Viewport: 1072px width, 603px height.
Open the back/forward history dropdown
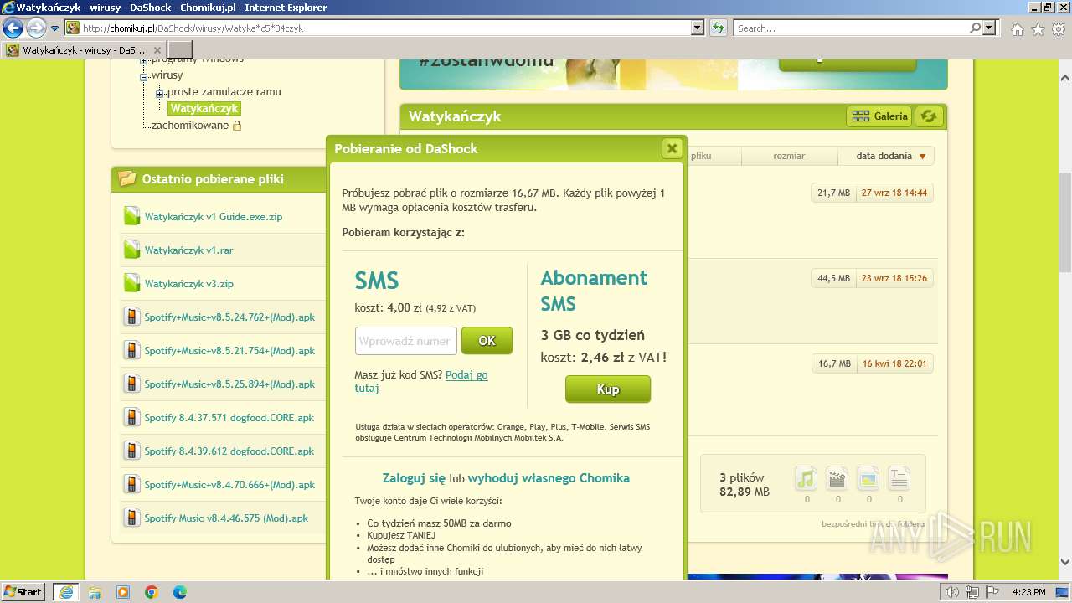click(x=55, y=28)
